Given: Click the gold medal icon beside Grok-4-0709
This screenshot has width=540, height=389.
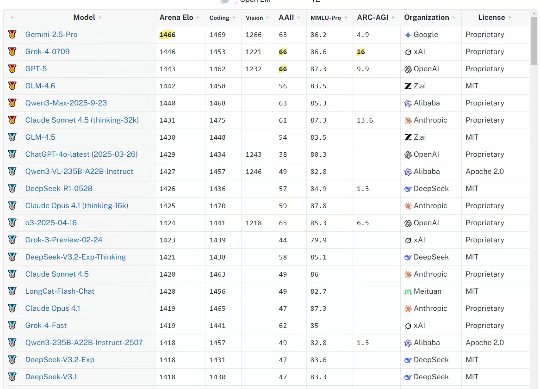Looking at the screenshot, I should click(x=12, y=51).
